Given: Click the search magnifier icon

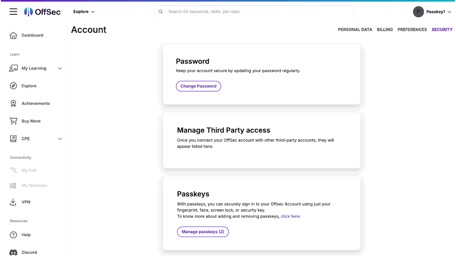Looking at the screenshot, I should [160, 12].
